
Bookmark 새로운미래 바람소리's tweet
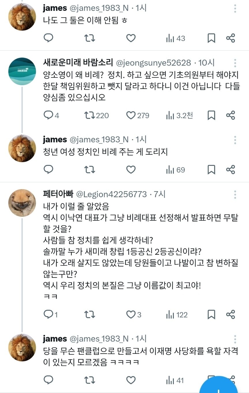tap(211, 115)
